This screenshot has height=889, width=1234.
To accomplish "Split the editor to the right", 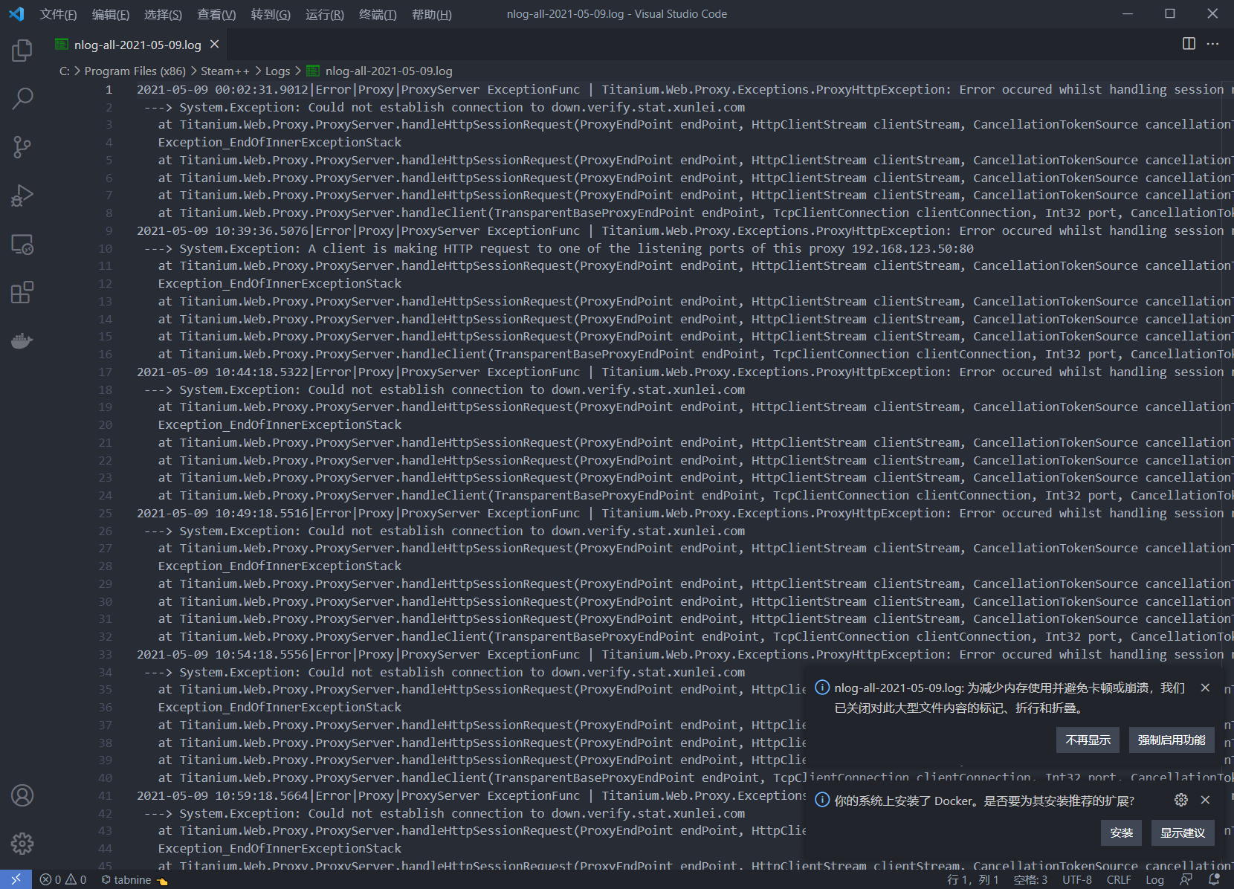I will [1189, 44].
